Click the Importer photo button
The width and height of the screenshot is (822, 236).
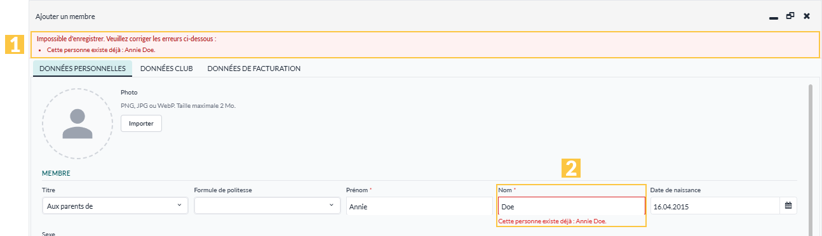tap(141, 124)
